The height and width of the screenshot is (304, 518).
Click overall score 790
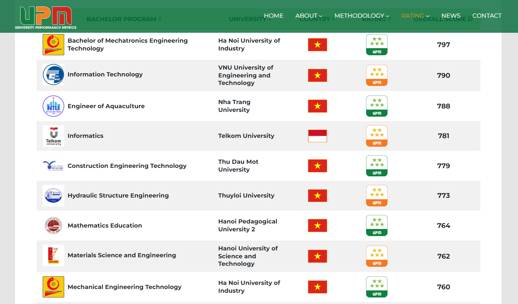click(444, 75)
